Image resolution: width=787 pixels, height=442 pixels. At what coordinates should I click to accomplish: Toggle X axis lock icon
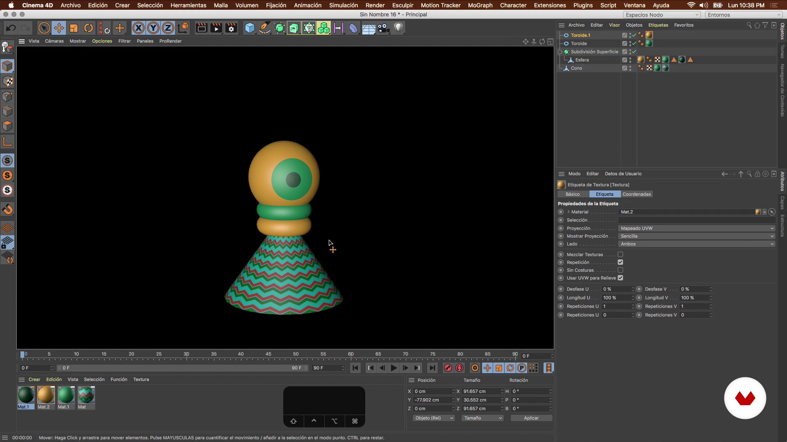[x=139, y=28]
